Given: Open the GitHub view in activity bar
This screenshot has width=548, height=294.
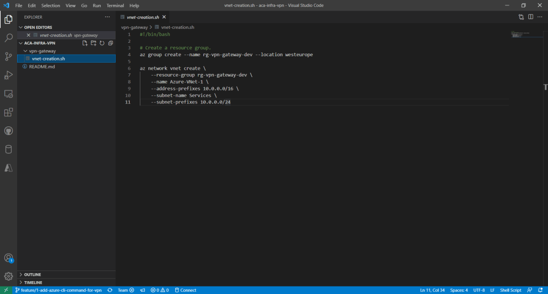Looking at the screenshot, I should pyautogui.click(x=9, y=131).
